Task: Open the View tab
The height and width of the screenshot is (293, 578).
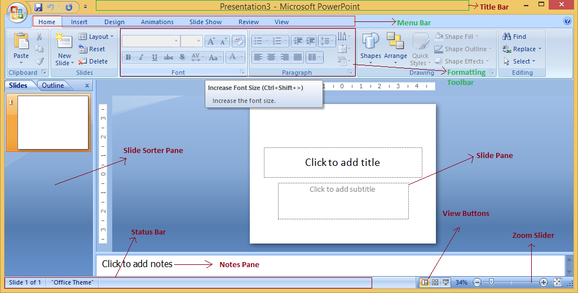Action: tap(281, 22)
